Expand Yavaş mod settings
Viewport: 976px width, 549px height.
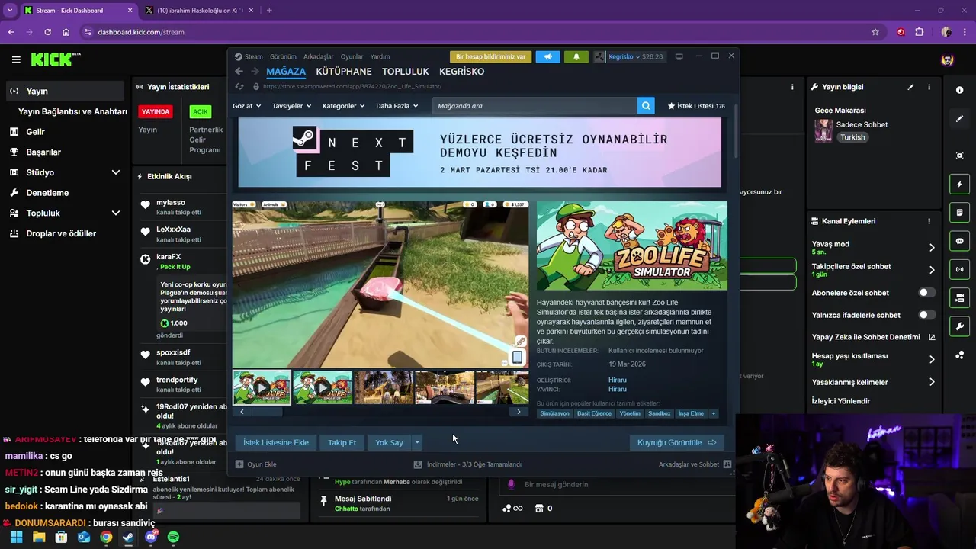point(932,248)
